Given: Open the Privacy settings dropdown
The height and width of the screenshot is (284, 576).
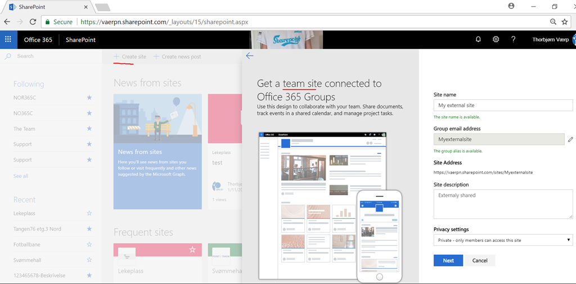Looking at the screenshot, I should tap(503, 240).
